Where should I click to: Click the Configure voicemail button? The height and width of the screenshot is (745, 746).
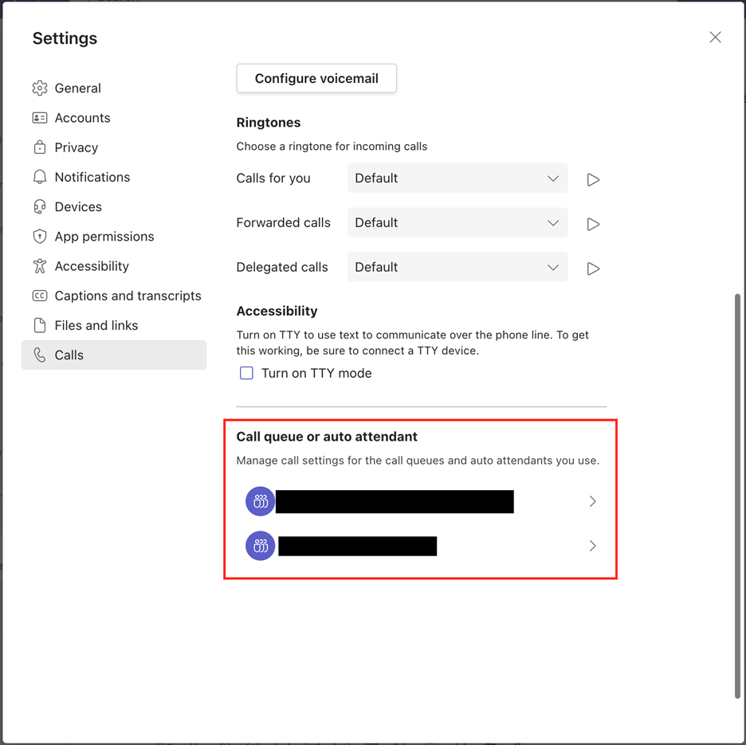[x=316, y=78]
